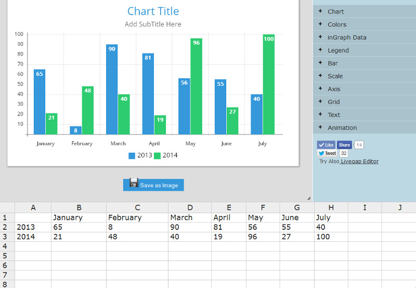
Task: Click the Facebook Share button
Action: (344, 145)
